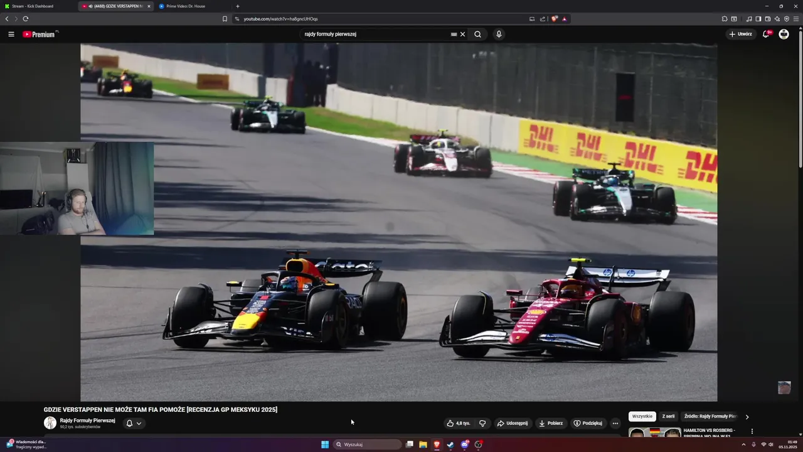The height and width of the screenshot is (452, 803).
Task: Click the taskbar Wyszukaj search box
Action: click(367, 444)
